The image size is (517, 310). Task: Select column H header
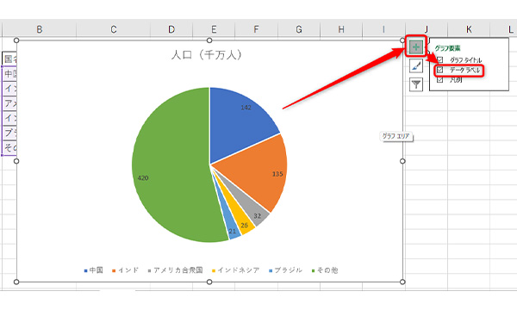click(341, 29)
